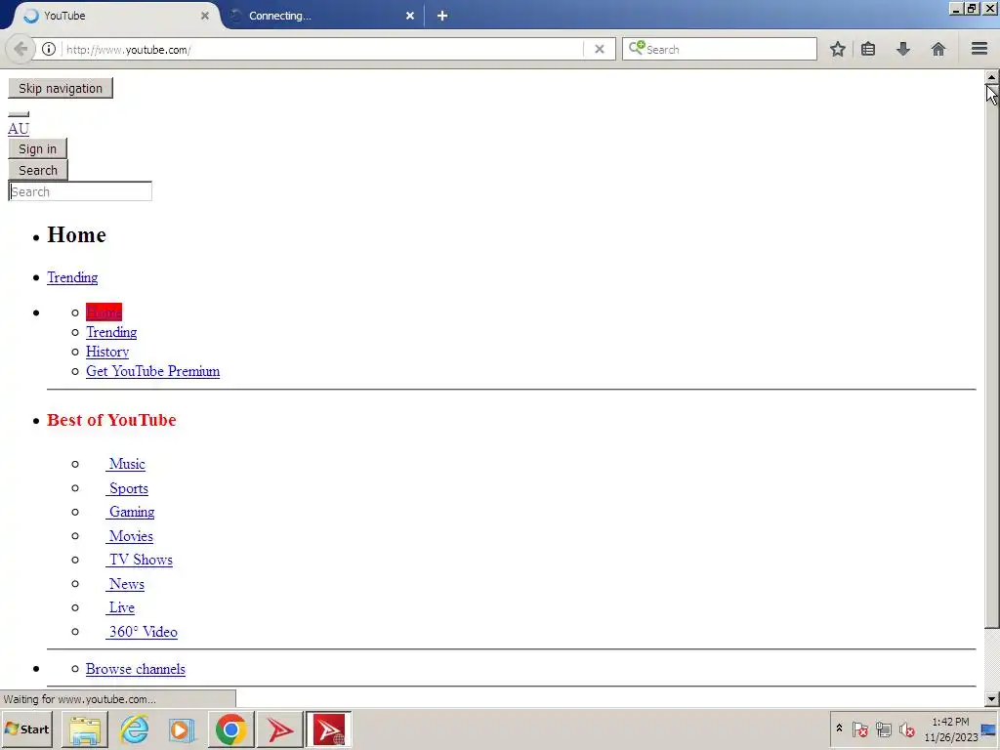
Task: Open the Movies category link
Action: (x=130, y=536)
